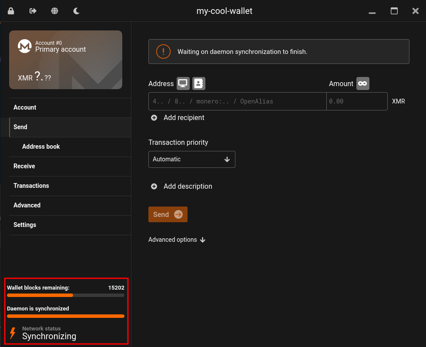Toggle dark mode with the moon icon
Viewport: 426px width, 347px height.
point(76,11)
